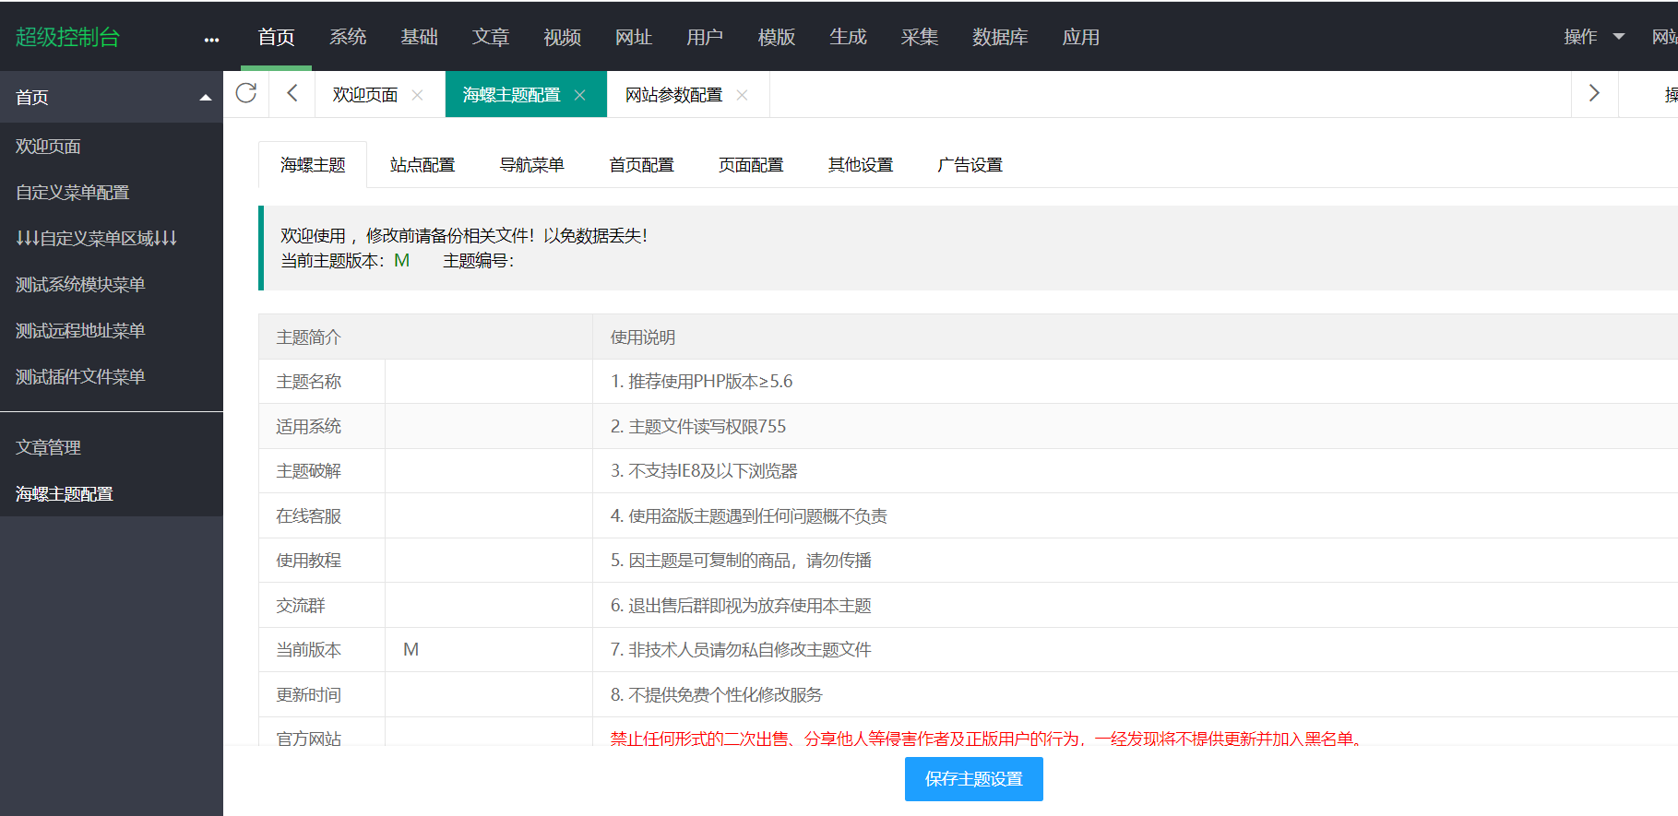
Task: Open the 生成 top menu
Action: [x=848, y=37]
